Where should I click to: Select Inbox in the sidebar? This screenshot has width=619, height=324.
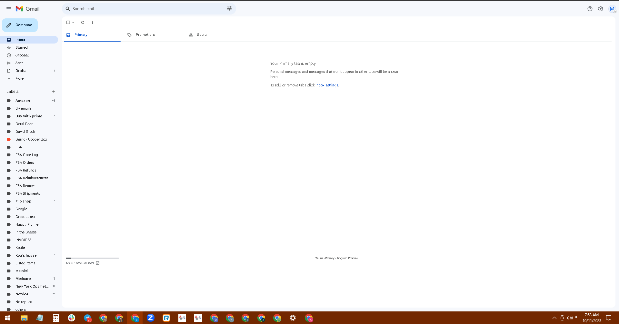pyautogui.click(x=29, y=40)
